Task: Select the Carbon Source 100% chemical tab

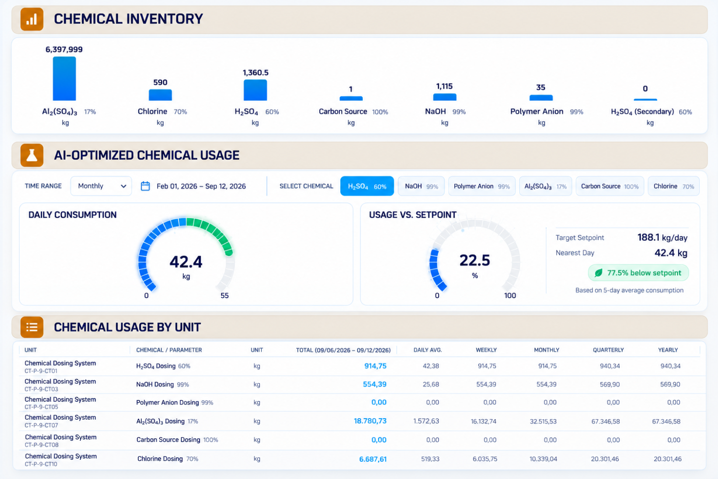Action: (610, 186)
